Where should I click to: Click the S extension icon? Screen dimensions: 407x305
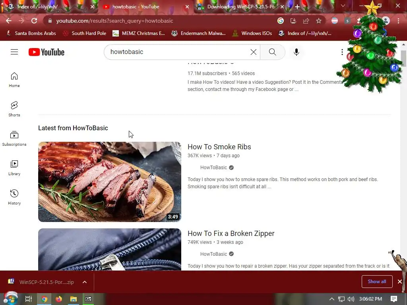347,21
